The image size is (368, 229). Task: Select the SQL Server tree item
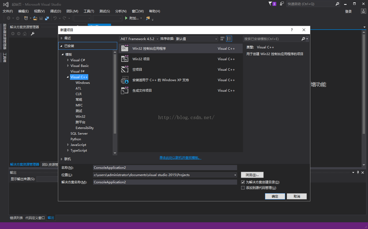[79, 134]
